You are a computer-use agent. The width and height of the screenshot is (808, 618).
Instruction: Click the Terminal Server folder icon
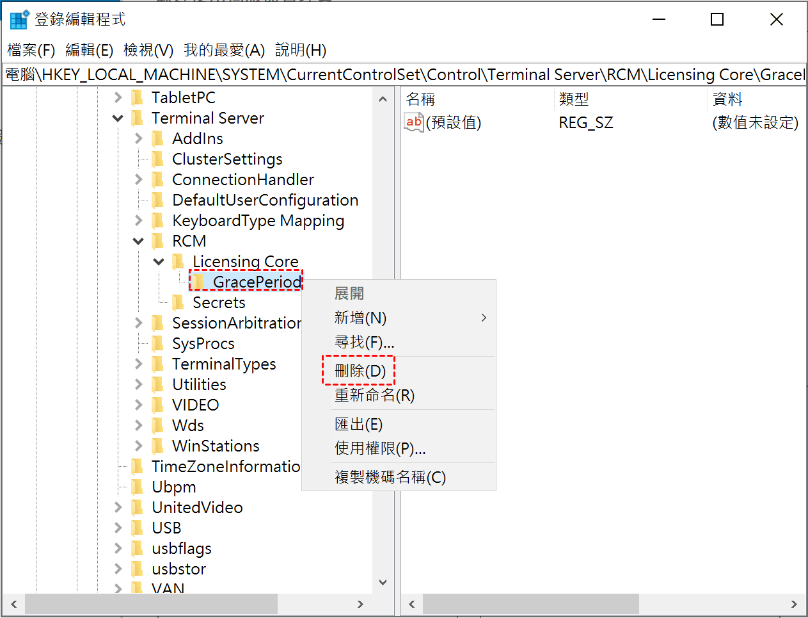pos(137,118)
